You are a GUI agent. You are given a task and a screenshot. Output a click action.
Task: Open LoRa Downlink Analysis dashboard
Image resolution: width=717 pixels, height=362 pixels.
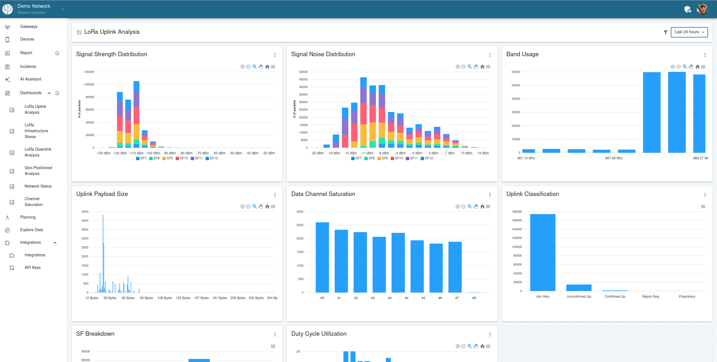pyautogui.click(x=38, y=152)
